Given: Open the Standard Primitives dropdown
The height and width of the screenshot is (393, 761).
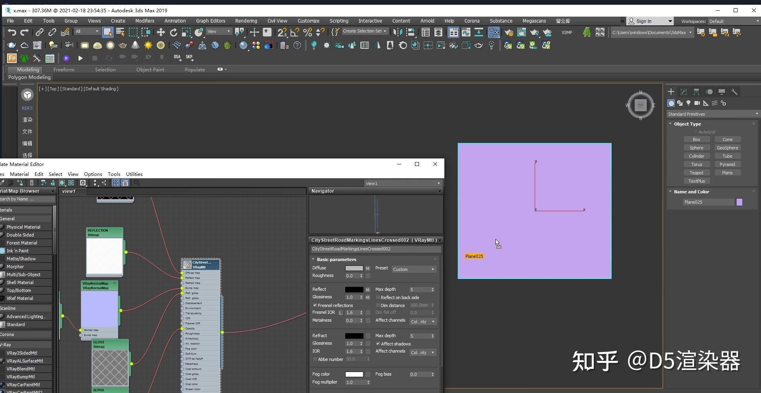Looking at the screenshot, I should [x=712, y=114].
